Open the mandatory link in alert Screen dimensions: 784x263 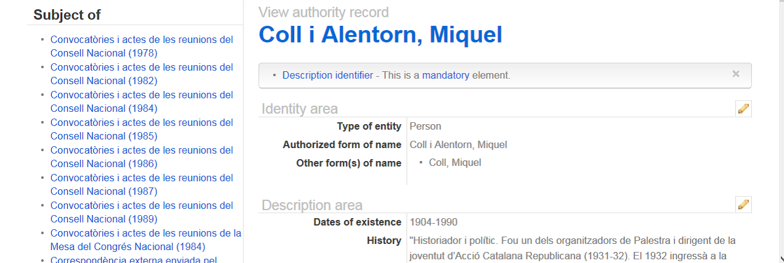(x=446, y=76)
